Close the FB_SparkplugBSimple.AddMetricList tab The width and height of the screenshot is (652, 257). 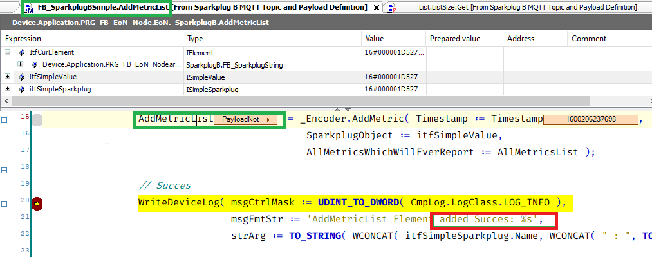[376, 8]
